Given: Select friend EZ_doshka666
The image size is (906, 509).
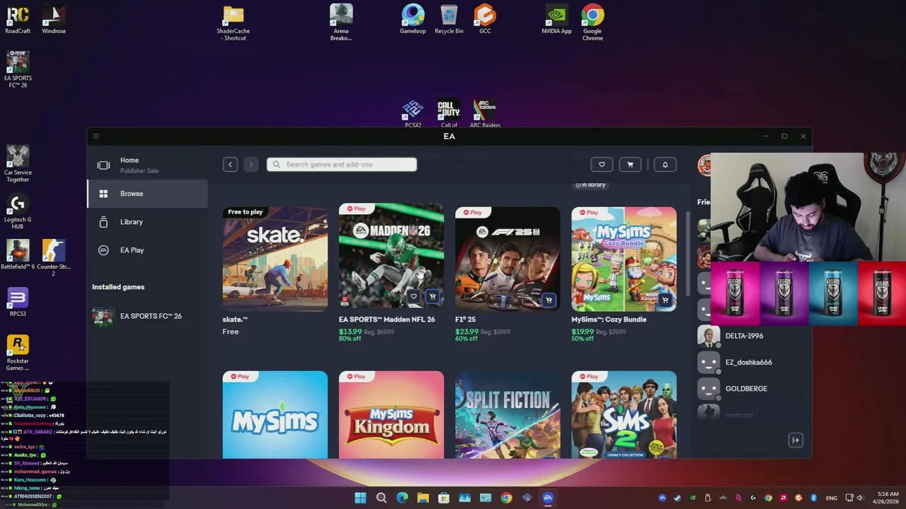Looking at the screenshot, I should tap(748, 362).
